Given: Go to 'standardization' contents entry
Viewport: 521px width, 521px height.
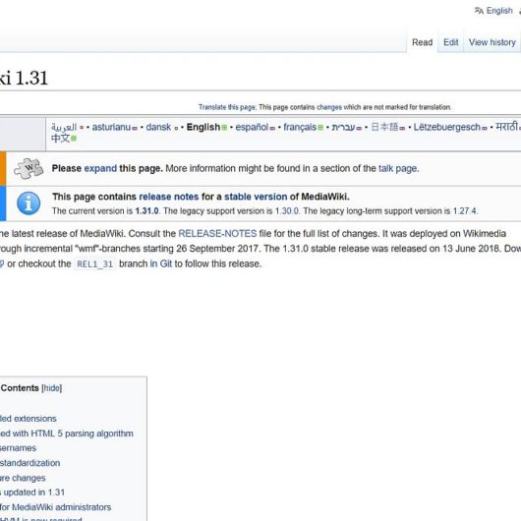Looking at the screenshot, I should click(x=29, y=463).
